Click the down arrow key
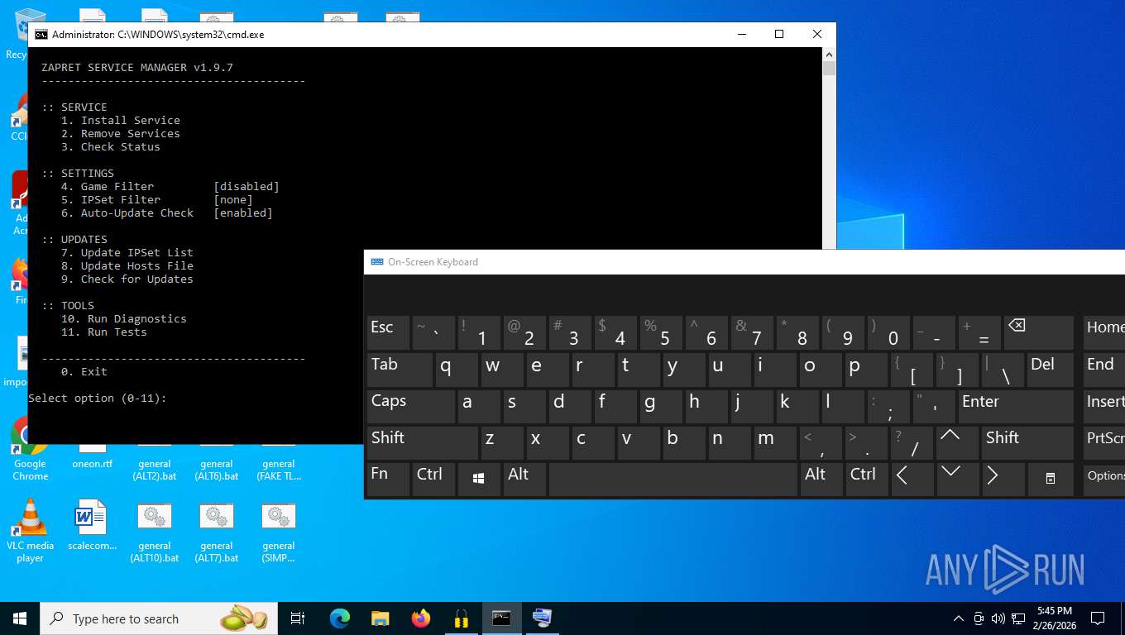1125x635 pixels. pos(956,480)
